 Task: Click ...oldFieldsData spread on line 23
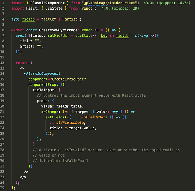click(67, 123)
